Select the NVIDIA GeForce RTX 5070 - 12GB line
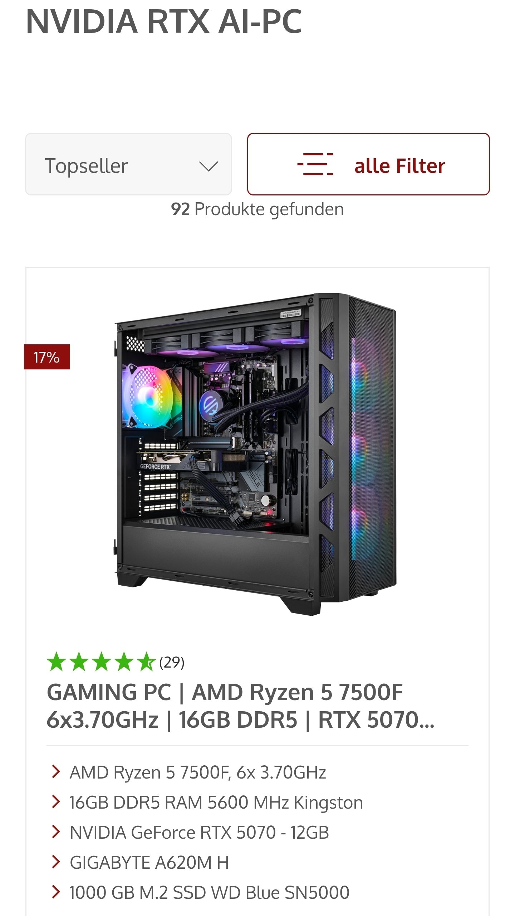 (199, 833)
